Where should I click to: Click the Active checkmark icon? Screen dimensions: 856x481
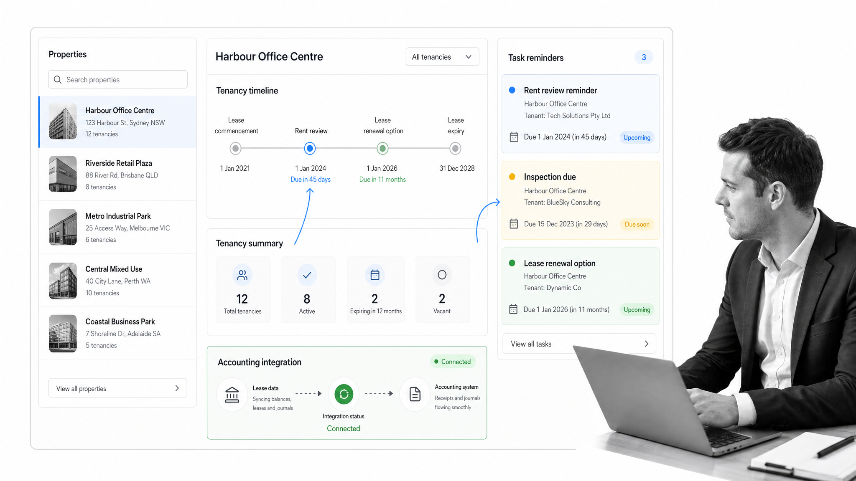[307, 275]
